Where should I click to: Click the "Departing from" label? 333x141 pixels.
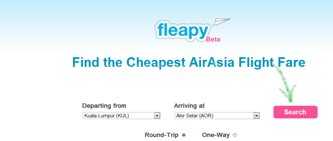coord(104,106)
